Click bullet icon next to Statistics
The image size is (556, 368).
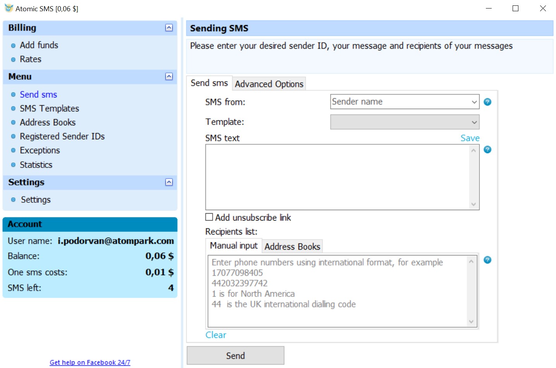click(13, 165)
